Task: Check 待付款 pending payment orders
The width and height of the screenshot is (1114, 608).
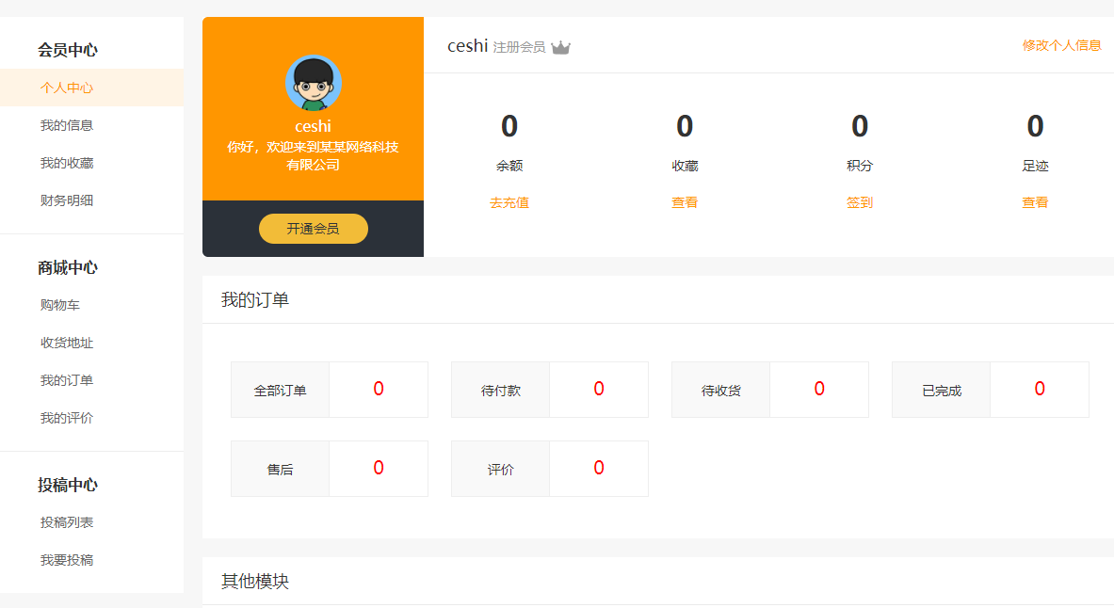Action: click(549, 389)
